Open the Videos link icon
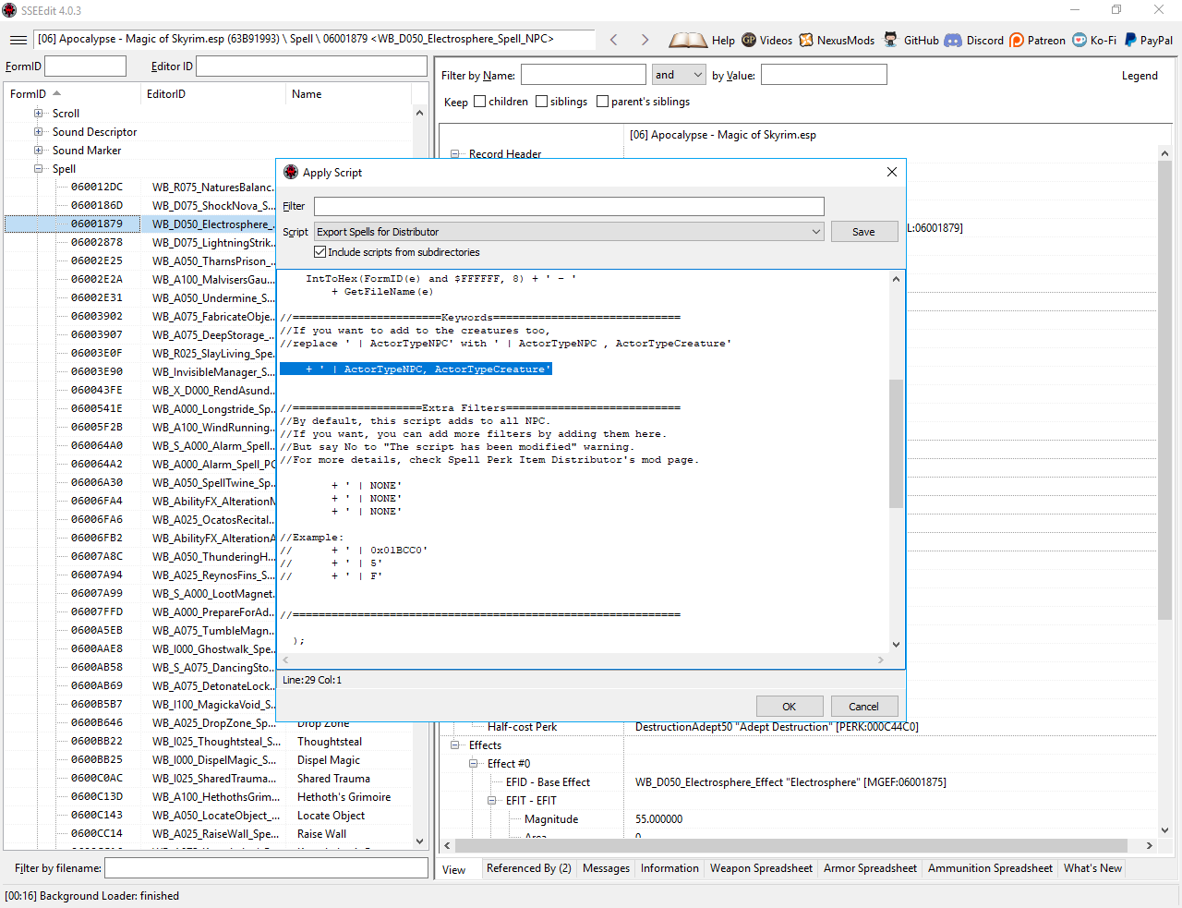1182x908 pixels. (749, 40)
